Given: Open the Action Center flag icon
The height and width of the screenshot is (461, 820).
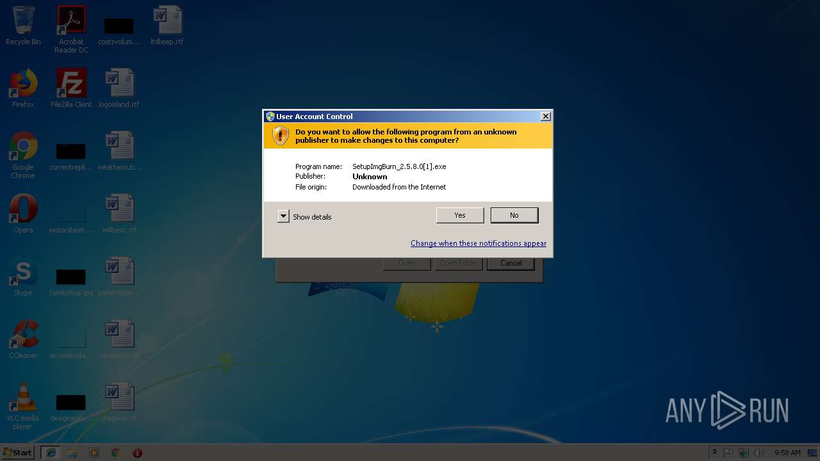Looking at the screenshot, I should coord(729,453).
